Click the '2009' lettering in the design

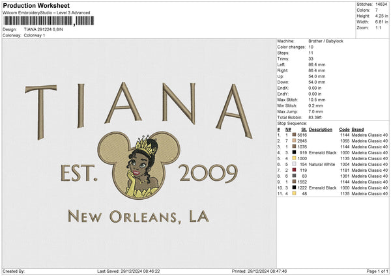tap(209, 173)
